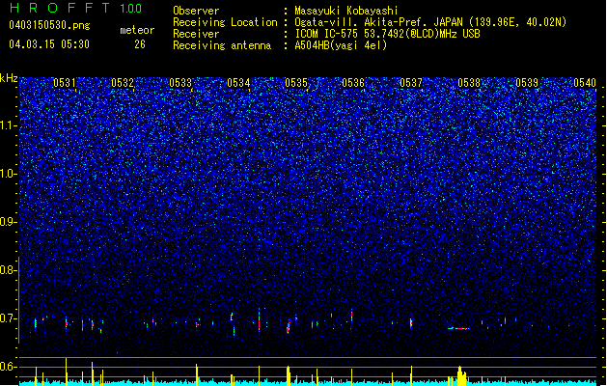Click the meteor count value 26
Viewport: 607px width, 386px height.
tap(140, 44)
